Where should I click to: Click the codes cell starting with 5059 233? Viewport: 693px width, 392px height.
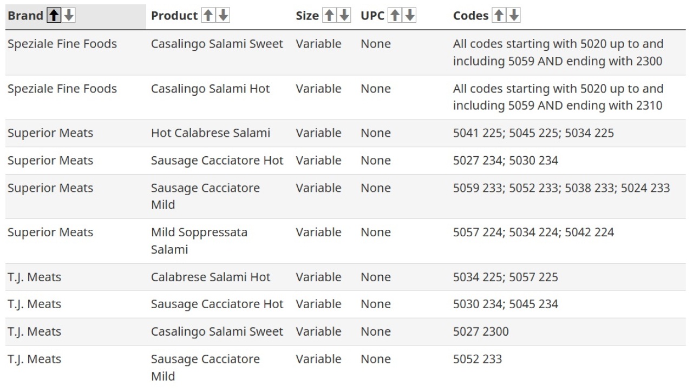pyautogui.click(x=561, y=188)
